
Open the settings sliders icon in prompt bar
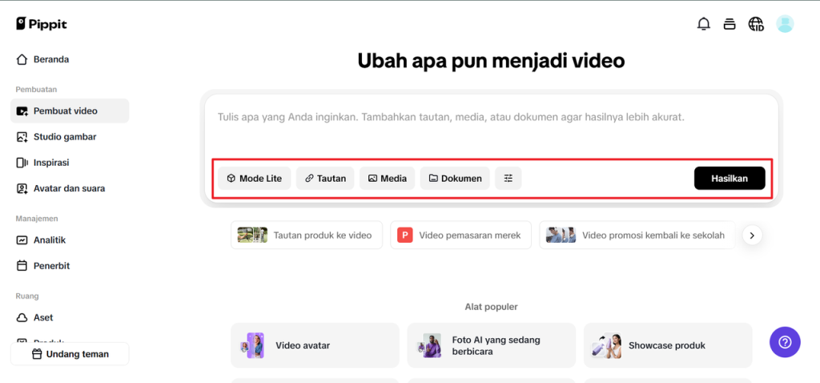(x=508, y=179)
